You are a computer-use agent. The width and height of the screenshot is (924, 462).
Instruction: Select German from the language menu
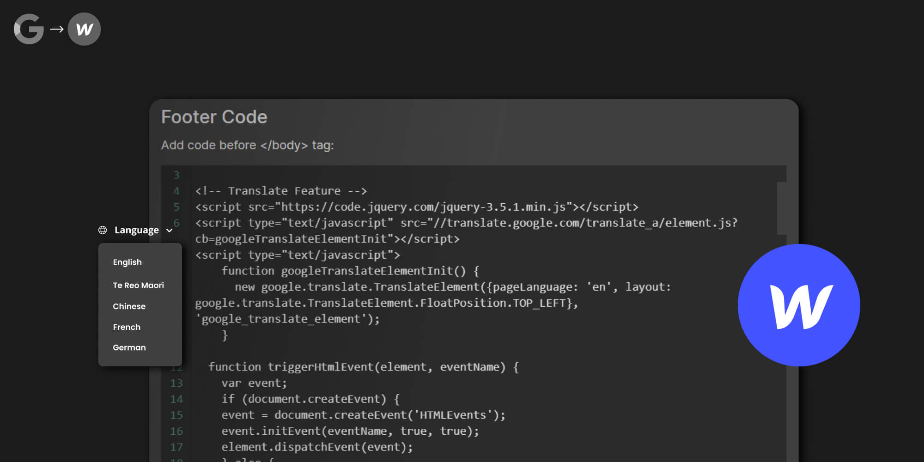click(129, 347)
